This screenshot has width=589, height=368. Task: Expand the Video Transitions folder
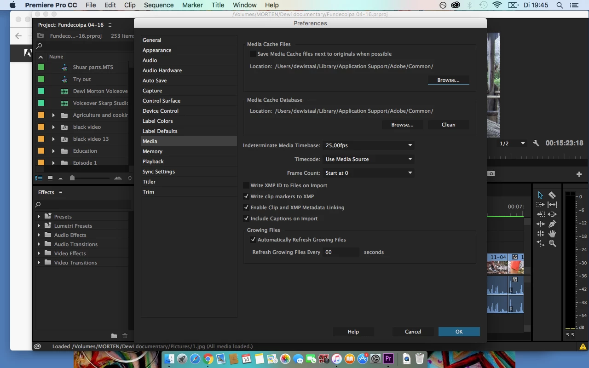click(39, 263)
